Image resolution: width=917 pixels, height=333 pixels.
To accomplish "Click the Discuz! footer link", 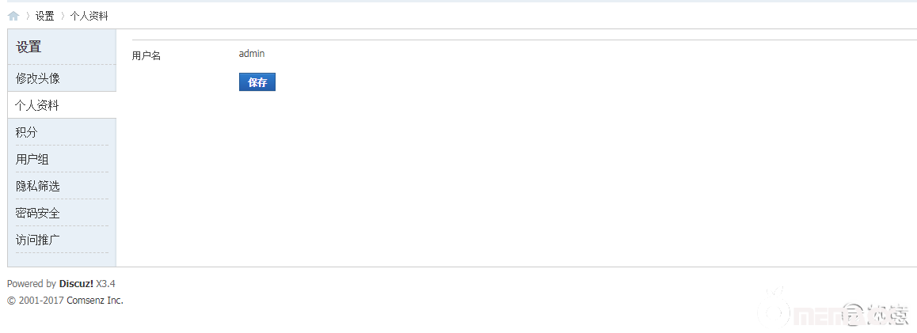I will [x=76, y=284].
